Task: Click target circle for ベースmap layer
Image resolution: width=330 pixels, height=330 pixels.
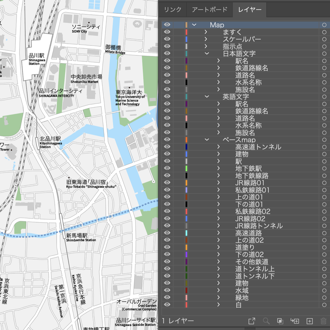Action: pos(324,140)
